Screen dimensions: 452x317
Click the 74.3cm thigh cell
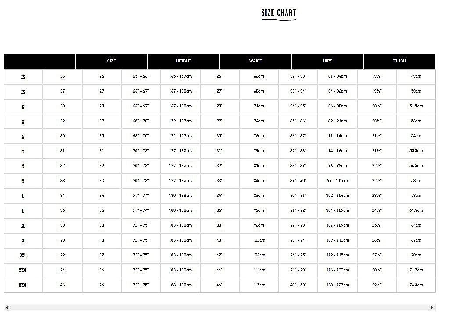coord(416,285)
